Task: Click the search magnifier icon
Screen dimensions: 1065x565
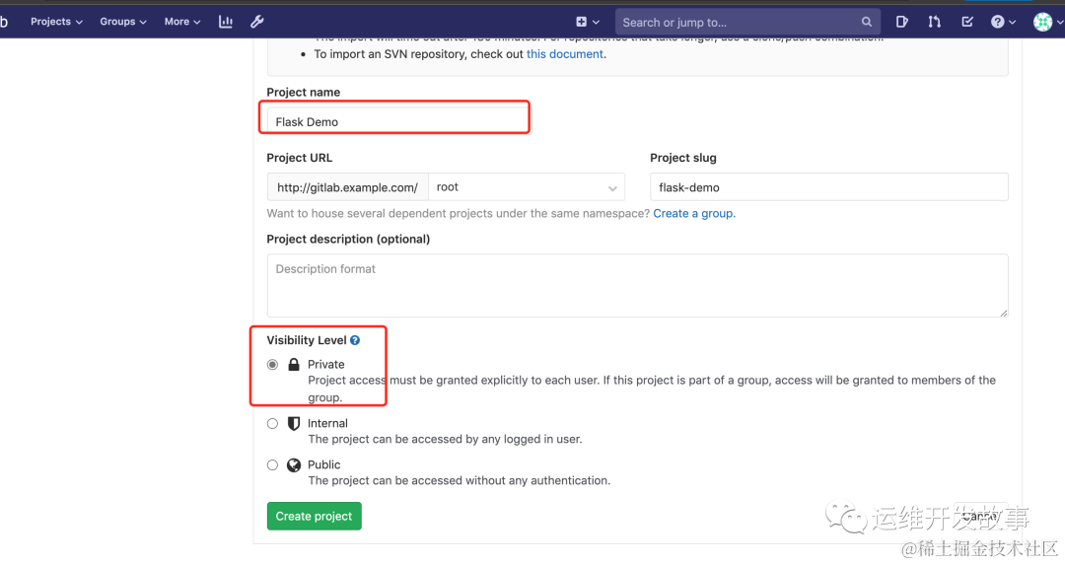Action: (x=867, y=22)
